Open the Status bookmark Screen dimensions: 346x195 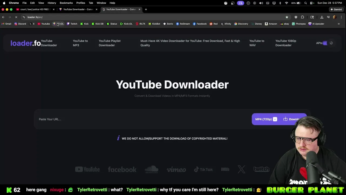point(112,24)
